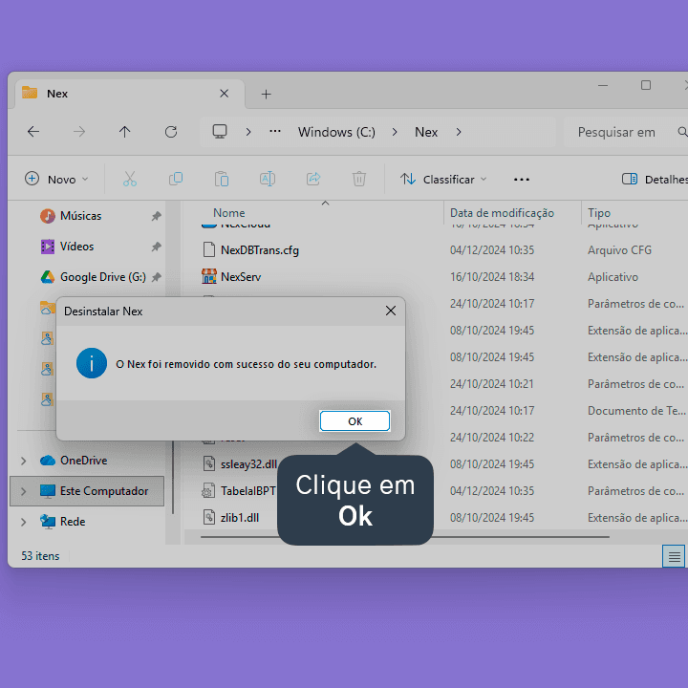
Task: Expand the chevron after Windows (C:) breadcrumb
Action: tap(395, 132)
